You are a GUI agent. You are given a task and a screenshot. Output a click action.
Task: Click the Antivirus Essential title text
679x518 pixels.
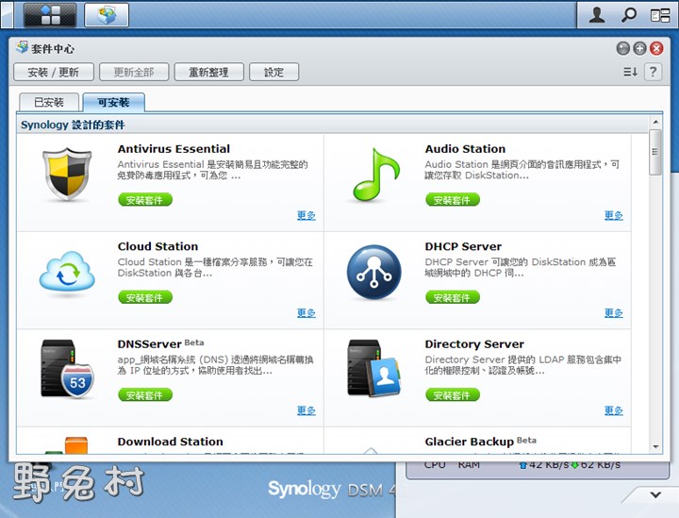174,148
